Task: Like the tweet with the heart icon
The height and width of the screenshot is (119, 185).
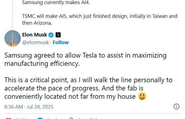Action: [x=9, y=118]
